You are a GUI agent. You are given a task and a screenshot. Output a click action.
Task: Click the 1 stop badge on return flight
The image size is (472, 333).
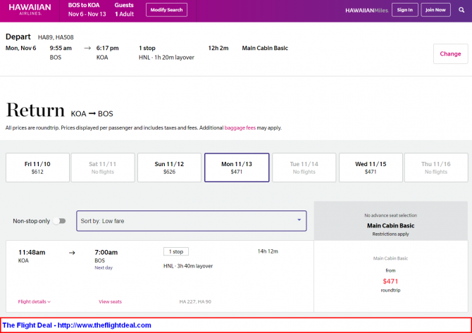(176, 252)
